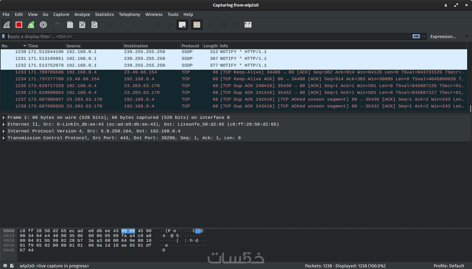Go back to previous packet arrow
Image resolution: width=472 pixels, height=269 pixels.
pos(121,25)
